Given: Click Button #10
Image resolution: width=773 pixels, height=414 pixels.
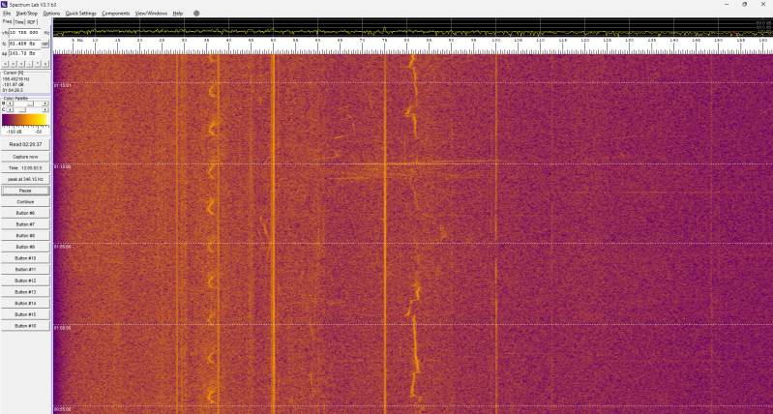Looking at the screenshot, I should pos(25,258).
